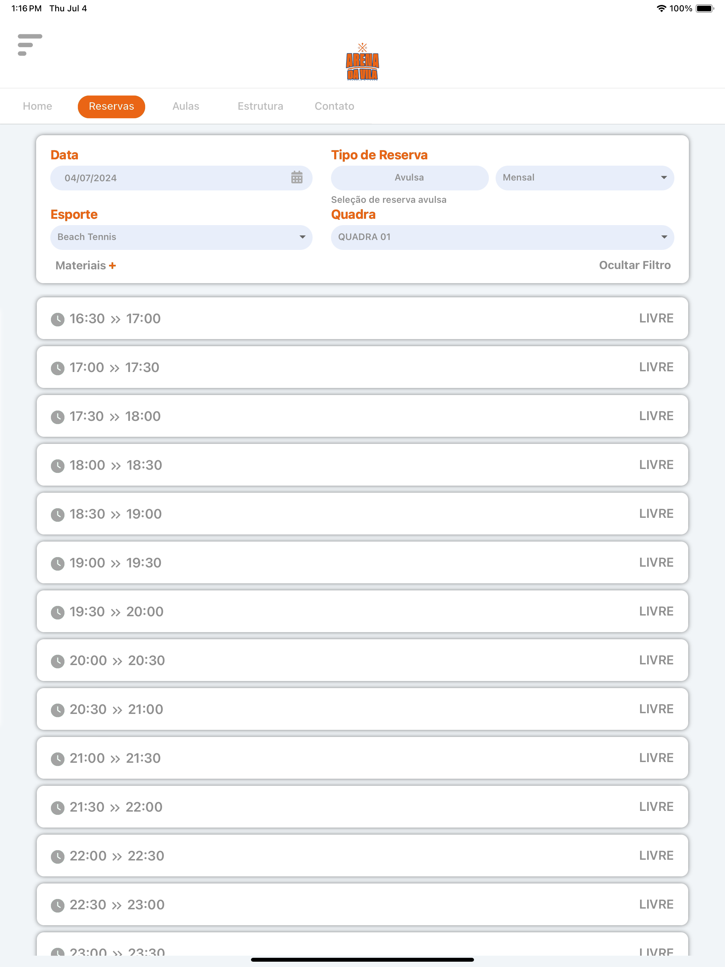Click the orange plus next to Materiais
The image size is (725, 967).
coord(112,265)
